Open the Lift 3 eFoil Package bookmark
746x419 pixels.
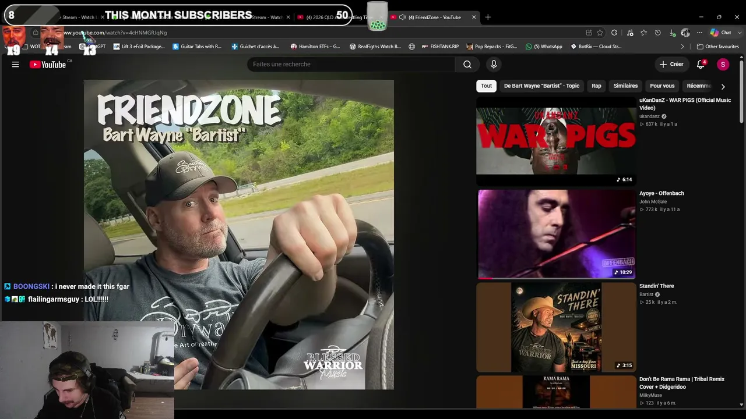pyautogui.click(x=139, y=47)
